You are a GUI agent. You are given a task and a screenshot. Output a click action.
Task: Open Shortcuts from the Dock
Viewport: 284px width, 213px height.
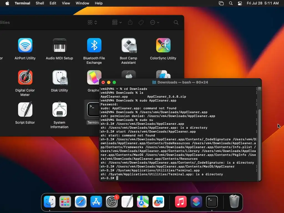tap(196, 202)
